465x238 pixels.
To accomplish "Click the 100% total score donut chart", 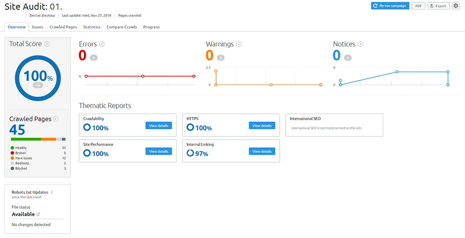I will pos(38,78).
